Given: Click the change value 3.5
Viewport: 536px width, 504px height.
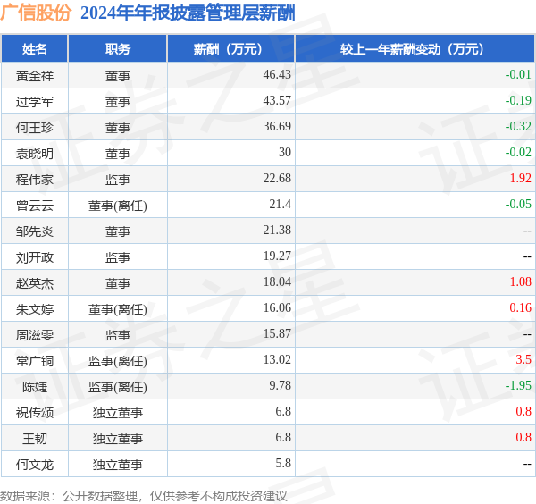Looking at the screenshot, I should pos(523,360).
